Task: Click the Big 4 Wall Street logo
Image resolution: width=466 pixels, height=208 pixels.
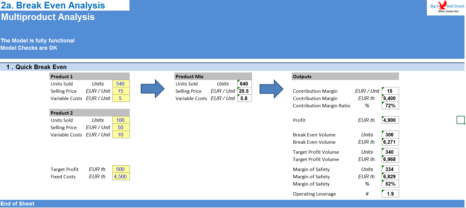Action: pos(446,8)
